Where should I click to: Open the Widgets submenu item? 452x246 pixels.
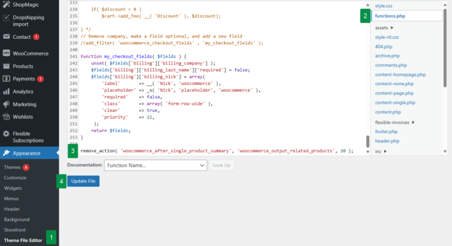pyautogui.click(x=13, y=188)
